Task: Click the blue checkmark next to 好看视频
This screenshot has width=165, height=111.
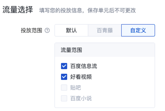Action: [64, 77]
